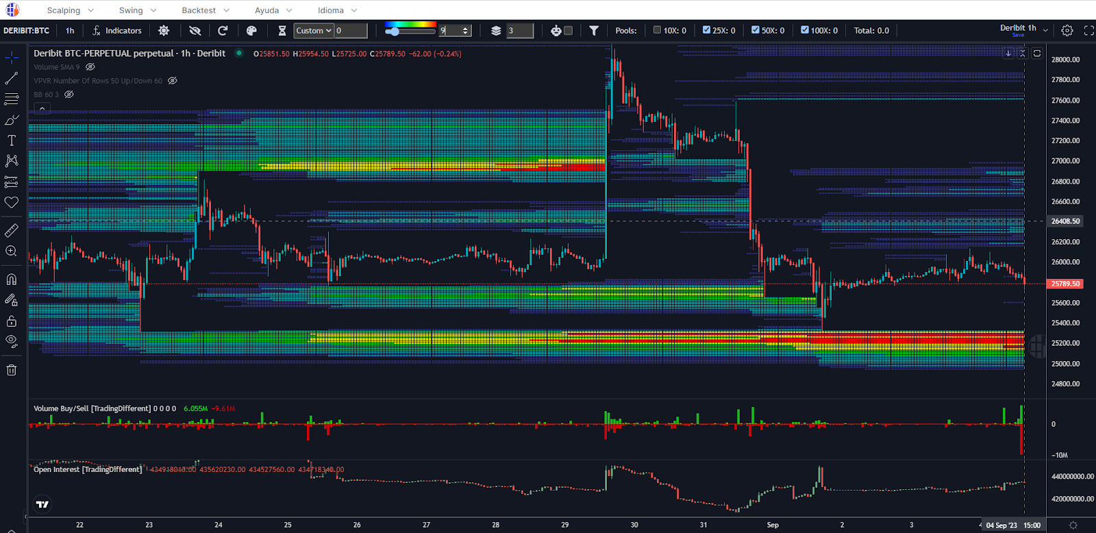Click the Save link under Deribit 1h
Image resolution: width=1096 pixels, height=533 pixels.
point(1018,36)
